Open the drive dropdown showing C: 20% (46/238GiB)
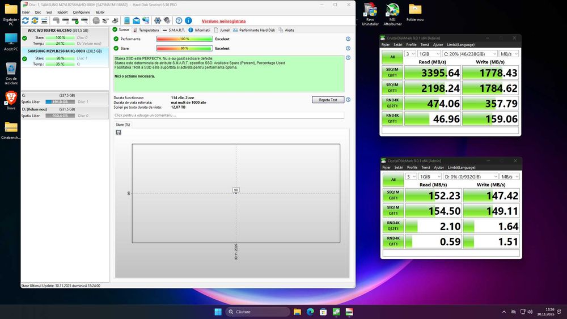The height and width of the screenshot is (319, 567). point(470,54)
